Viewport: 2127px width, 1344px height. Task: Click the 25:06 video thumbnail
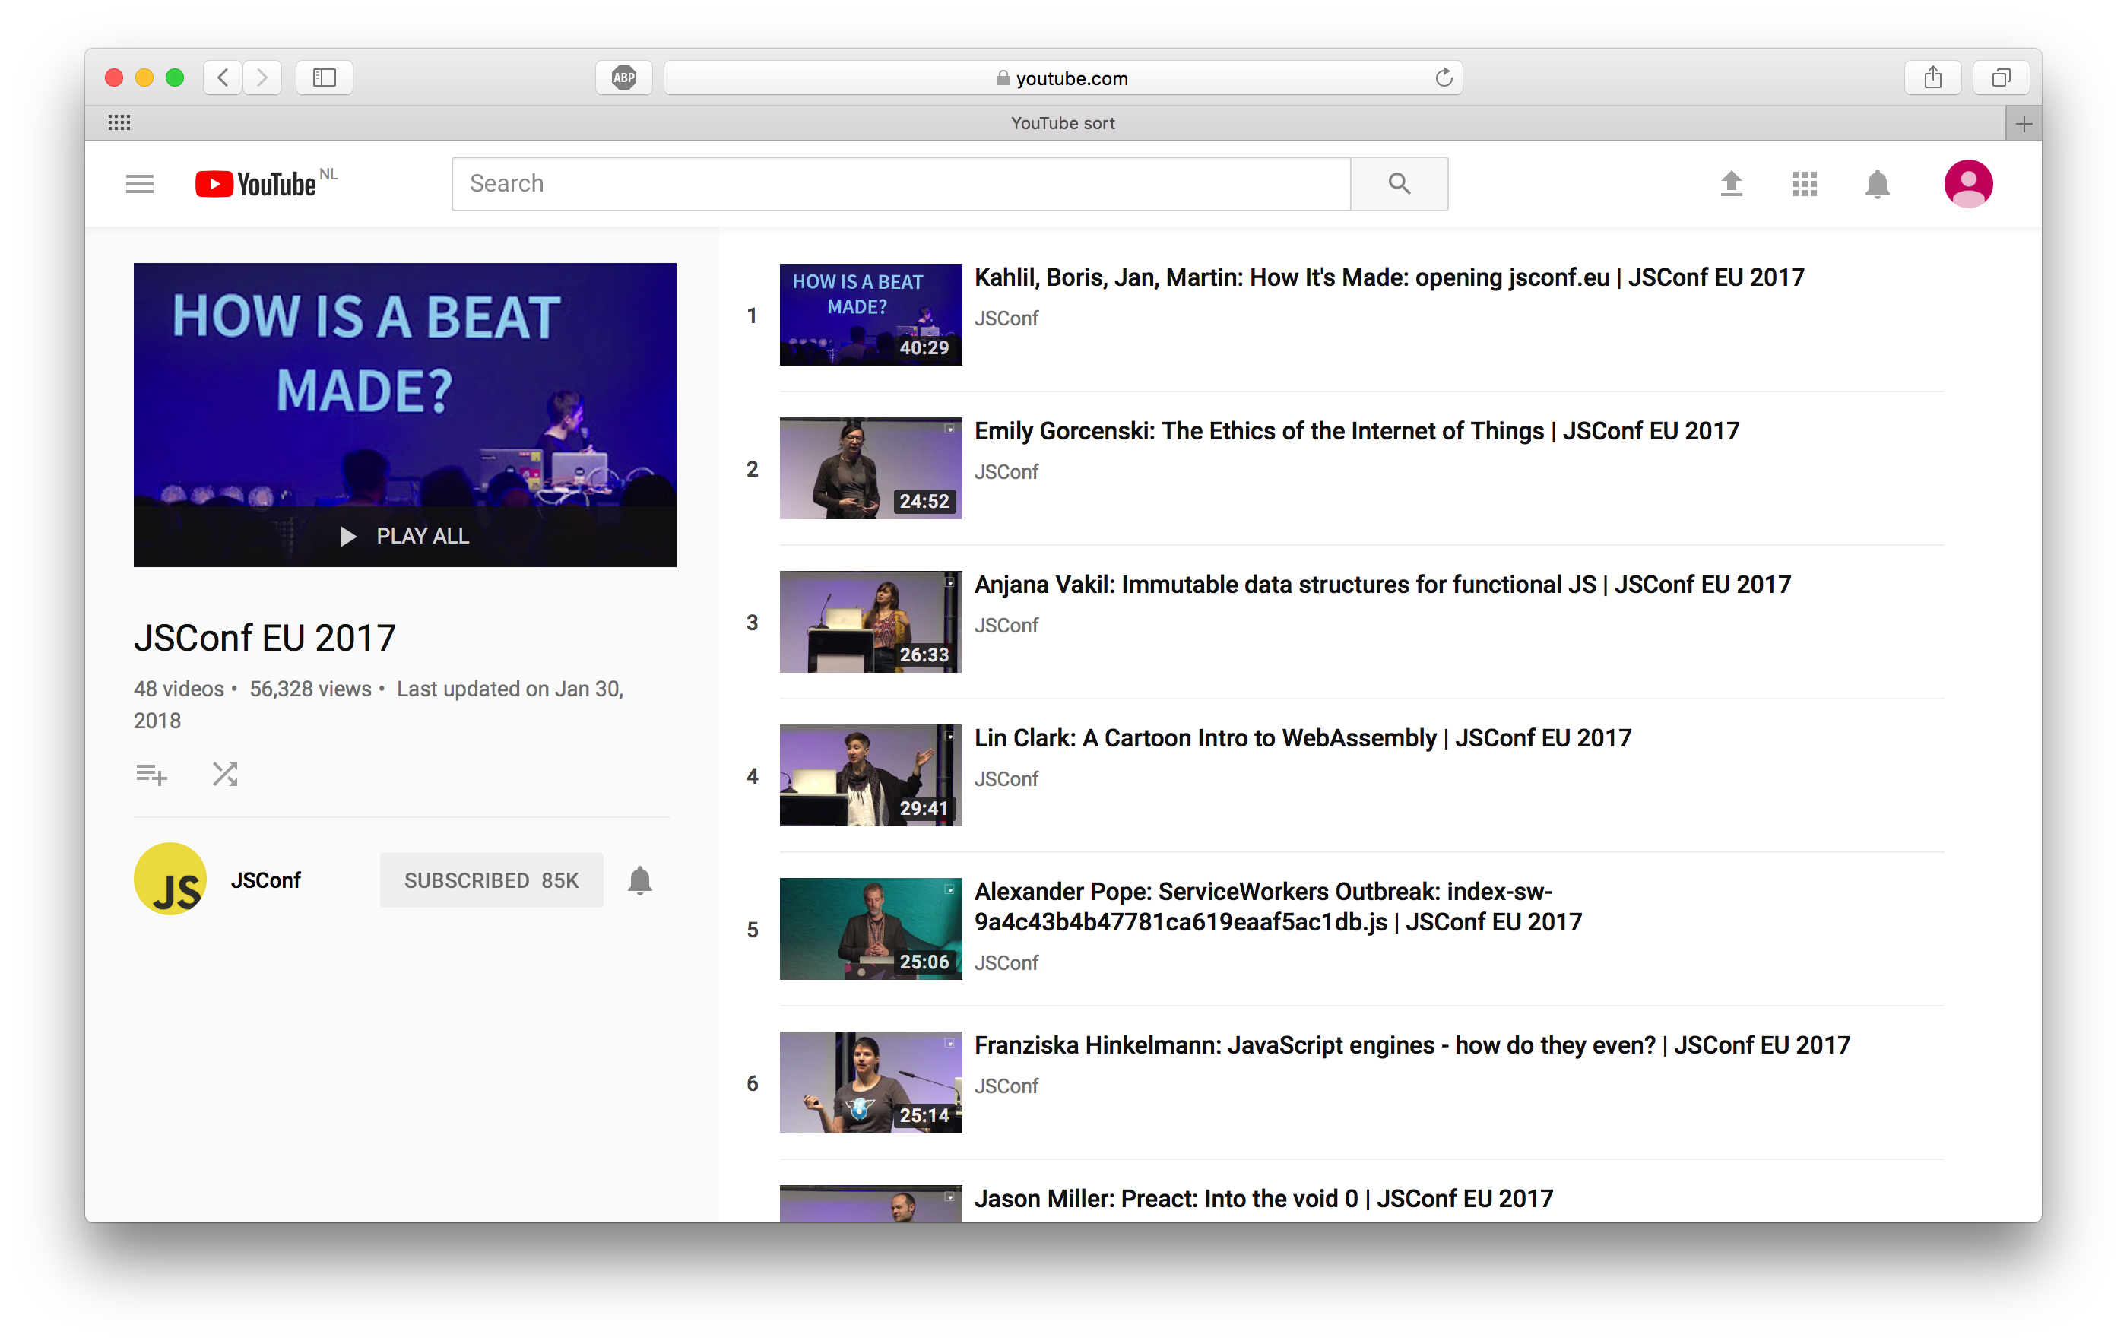click(871, 929)
